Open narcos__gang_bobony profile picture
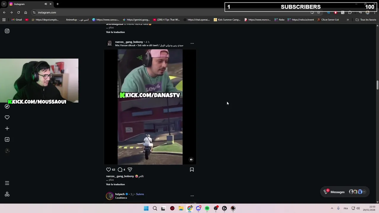 [110, 43]
